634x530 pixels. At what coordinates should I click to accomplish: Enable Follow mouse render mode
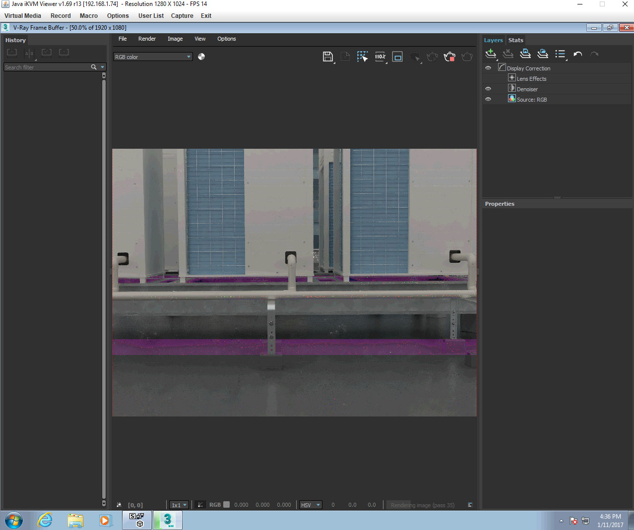363,57
